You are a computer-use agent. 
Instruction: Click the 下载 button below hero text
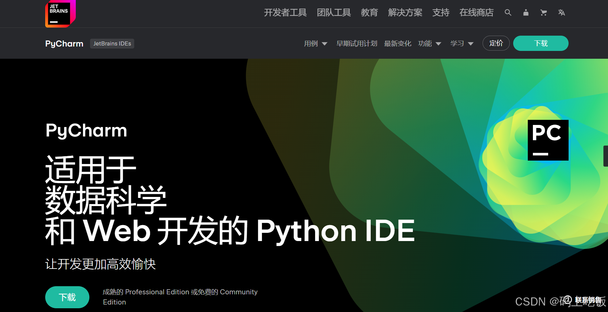pyautogui.click(x=67, y=297)
